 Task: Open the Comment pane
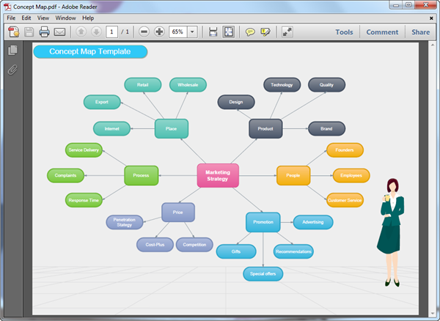(x=382, y=32)
